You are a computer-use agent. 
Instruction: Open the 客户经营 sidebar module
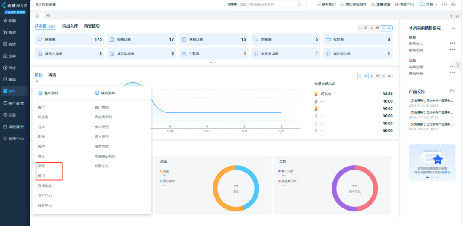pos(14,103)
